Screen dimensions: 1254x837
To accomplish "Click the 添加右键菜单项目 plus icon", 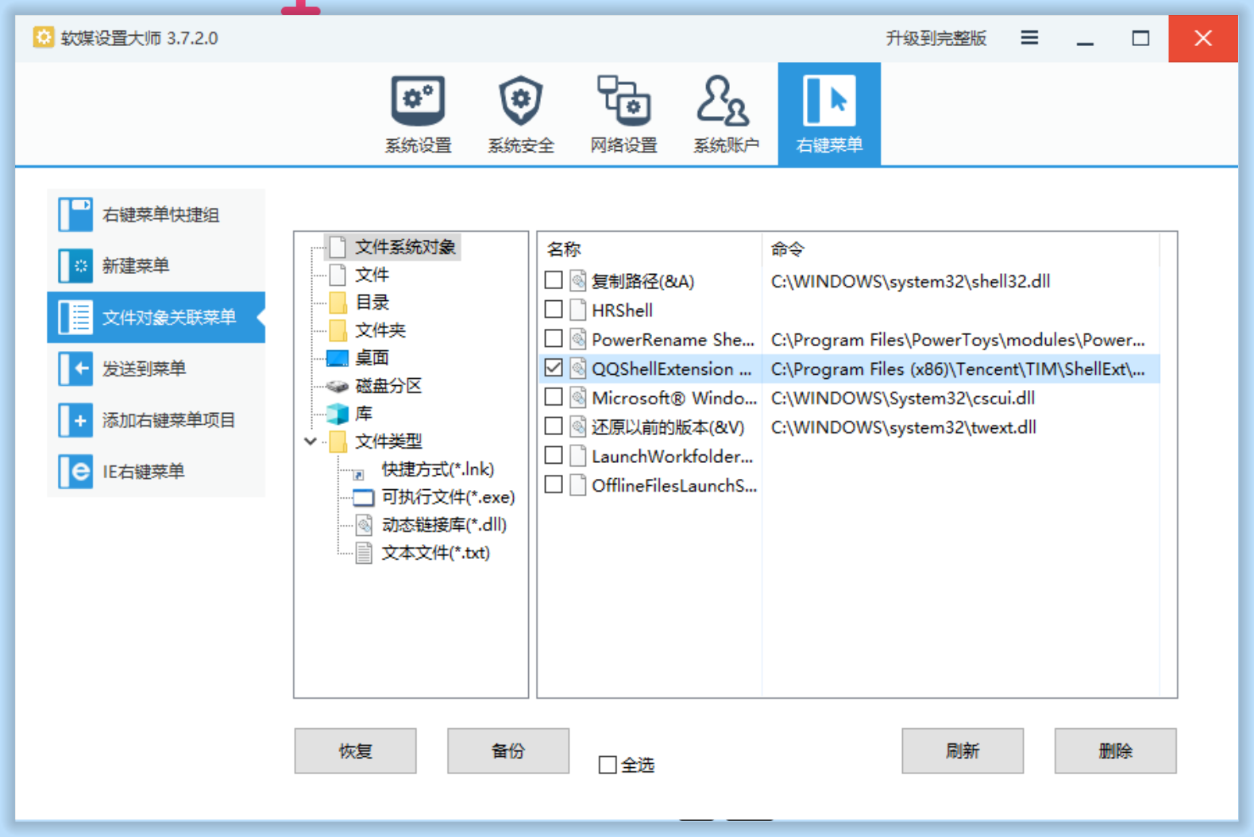I will (x=75, y=420).
